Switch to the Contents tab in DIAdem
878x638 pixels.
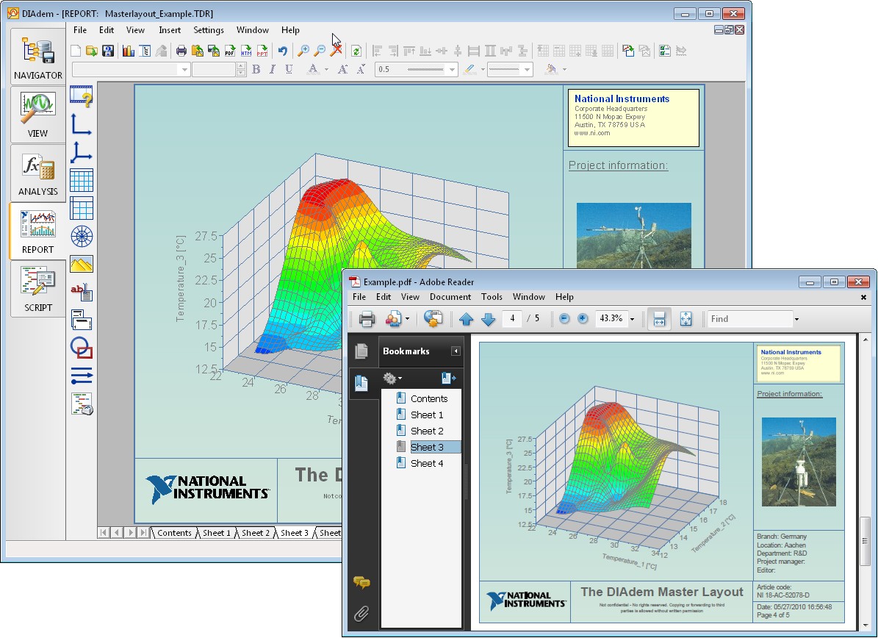(174, 533)
